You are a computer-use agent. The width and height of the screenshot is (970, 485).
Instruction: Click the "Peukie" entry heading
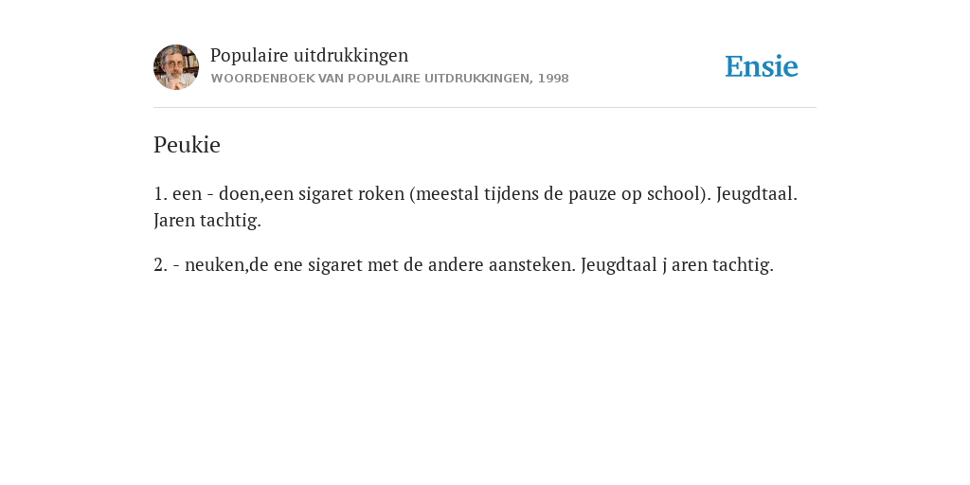pyautogui.click(x=187, y=145)
